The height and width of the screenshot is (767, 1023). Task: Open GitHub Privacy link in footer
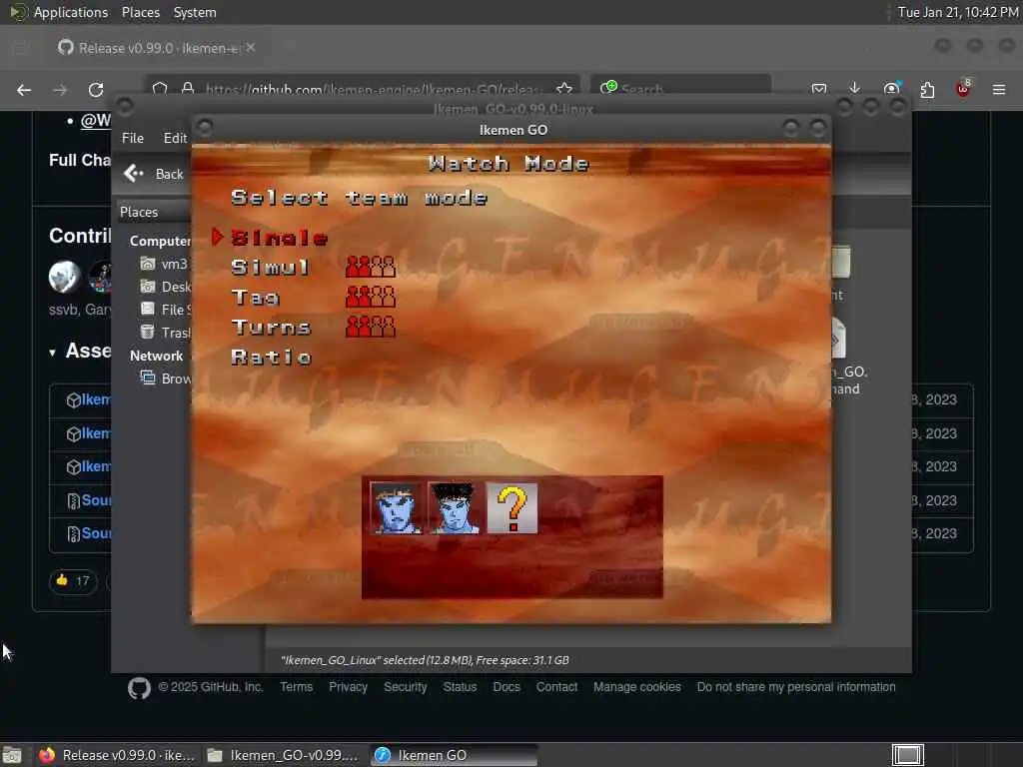[x=348, y=687]
